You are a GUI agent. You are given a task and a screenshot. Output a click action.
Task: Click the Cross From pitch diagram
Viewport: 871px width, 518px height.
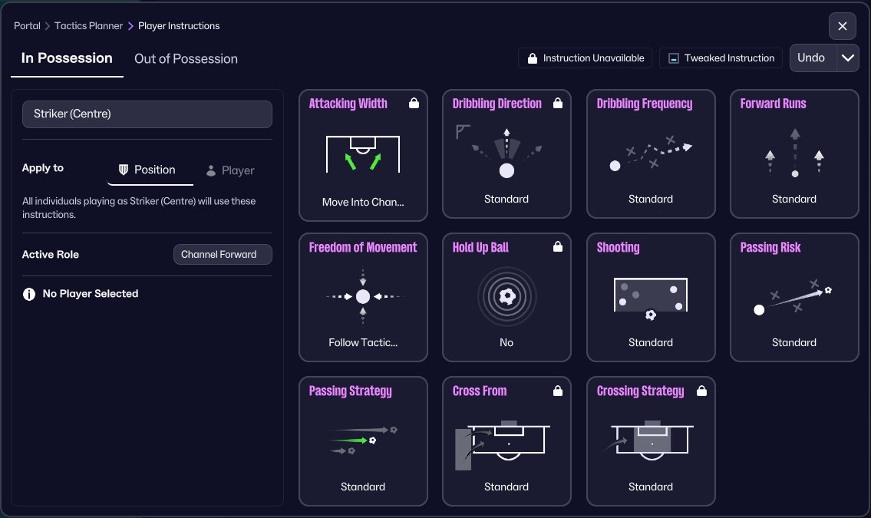[x=503, y=444]
